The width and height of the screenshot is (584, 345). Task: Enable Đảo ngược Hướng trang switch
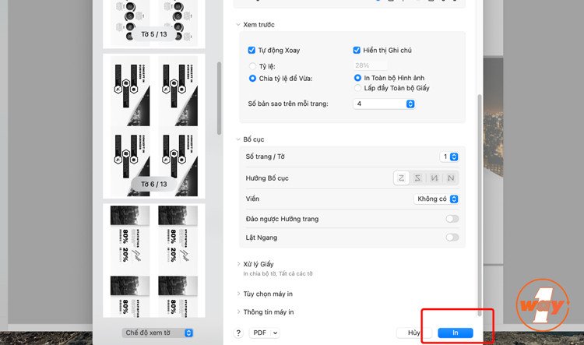pyautogui.click(x=452, y=219)
